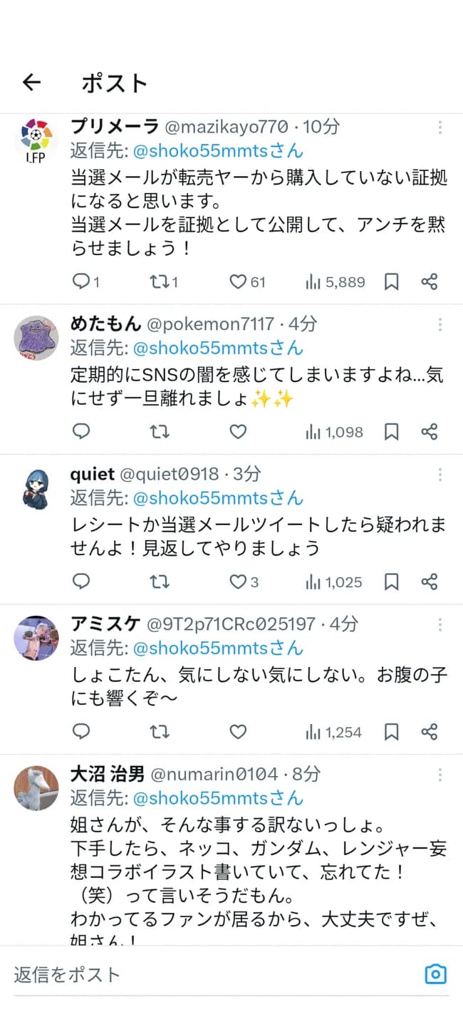Toggle like on アミスケ's post
Viewport: 463px width, 1029px height.
(x=237, y=732)
